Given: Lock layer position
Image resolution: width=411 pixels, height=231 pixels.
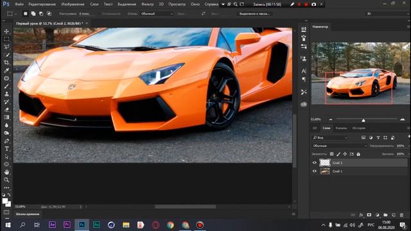Looking at the screenshot, I should (345, 154).
